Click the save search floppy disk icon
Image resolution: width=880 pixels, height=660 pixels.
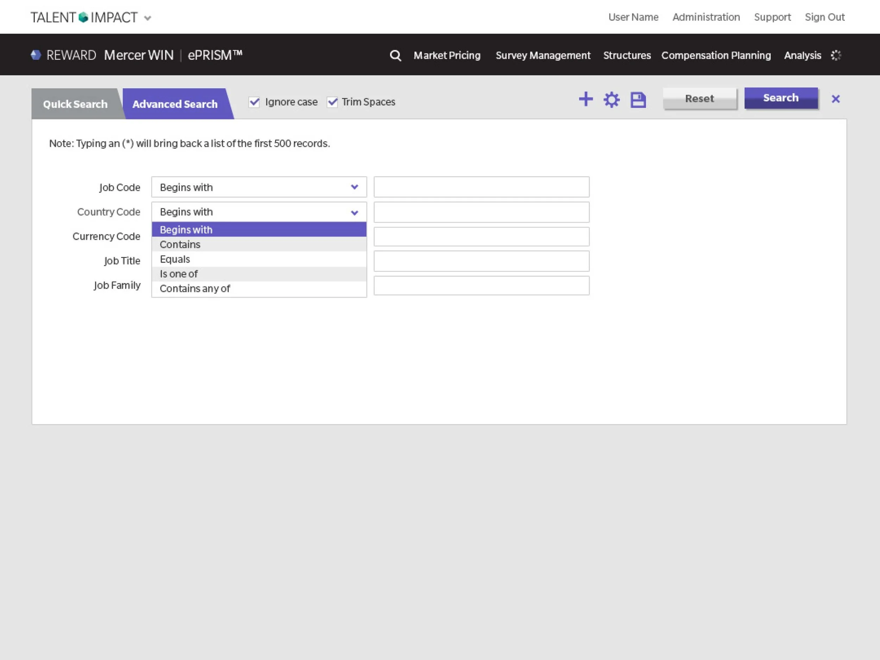tap(638, 100)
